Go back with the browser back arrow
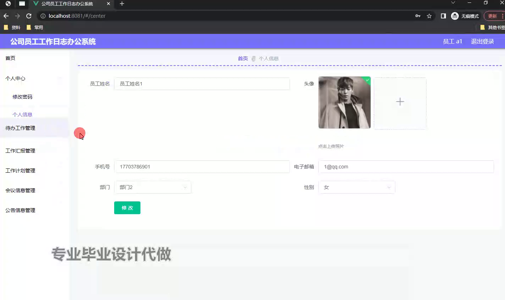The height and width of the screenshot is (300, 505). click(6, 16)
